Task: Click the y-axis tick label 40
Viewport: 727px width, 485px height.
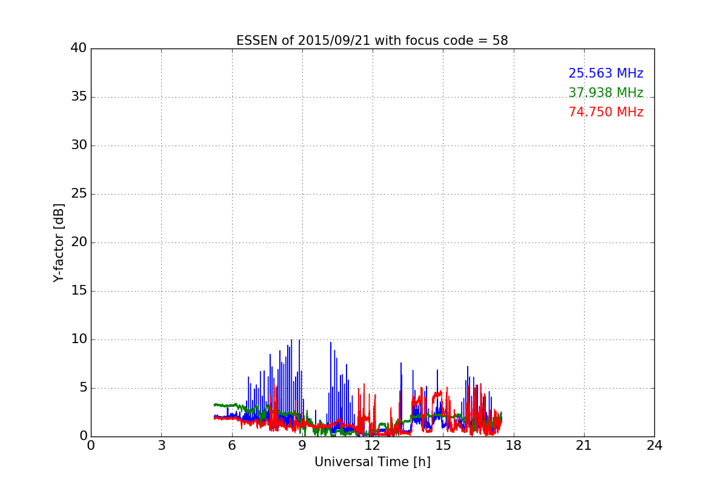Action: pyautogui.click(x=79, y=48)
